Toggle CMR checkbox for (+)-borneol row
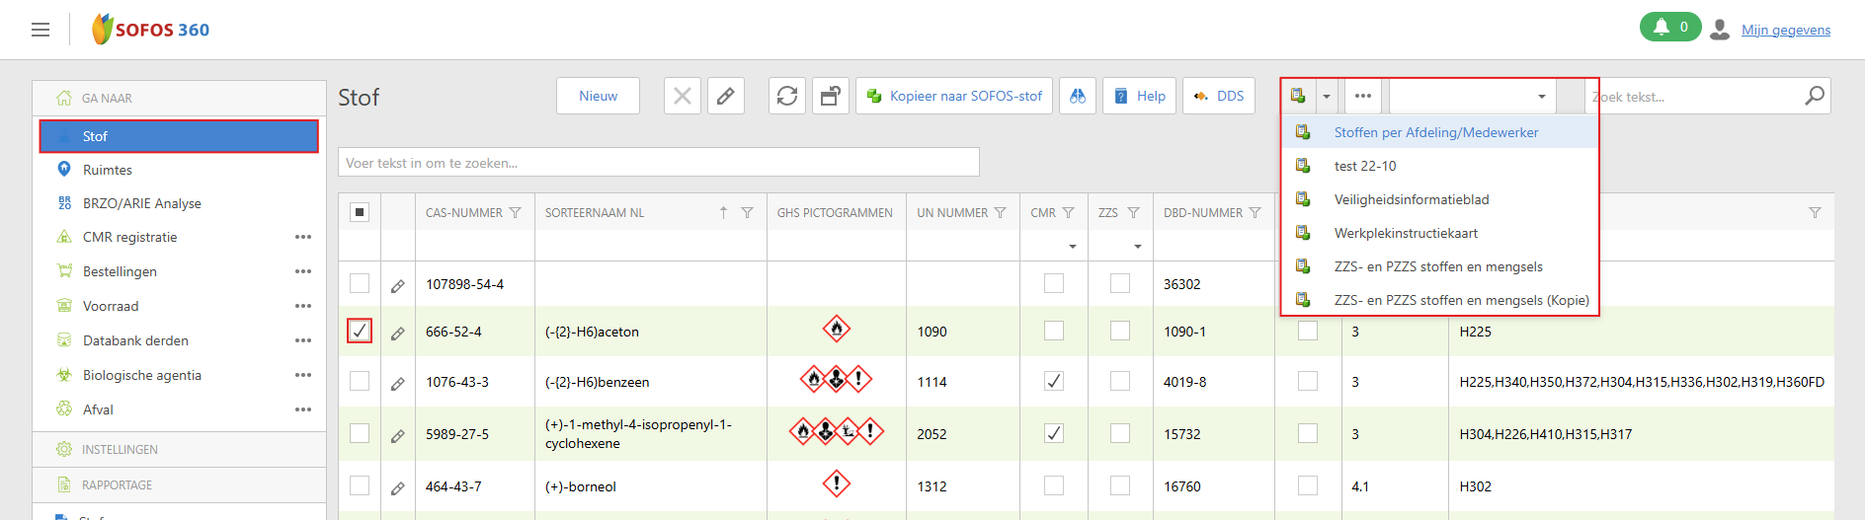 (1054, 485)
